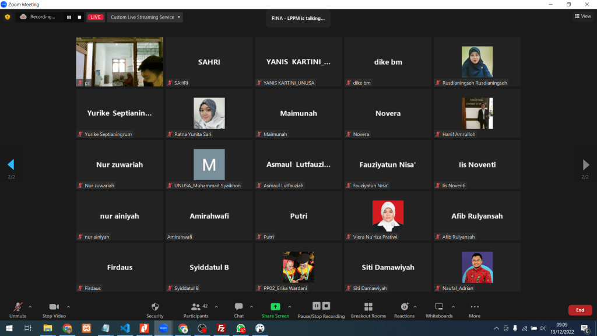Open the Reactions menu
Image resolution: width=597 pixels, height=336 pixels.
(404, 310)
